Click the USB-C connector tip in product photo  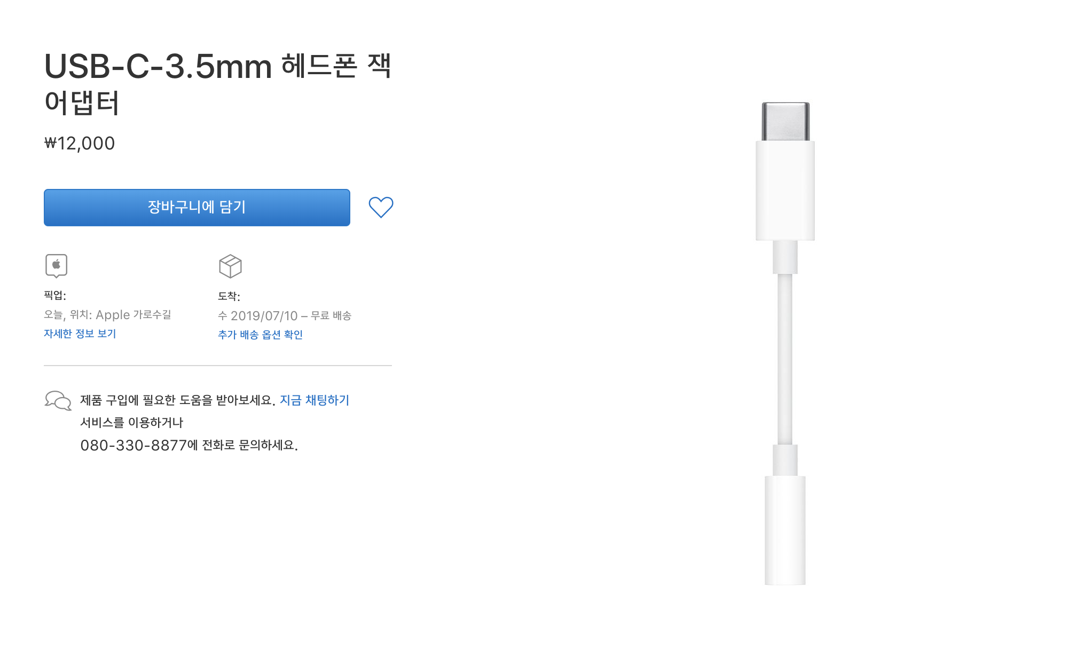click(785, 121)
